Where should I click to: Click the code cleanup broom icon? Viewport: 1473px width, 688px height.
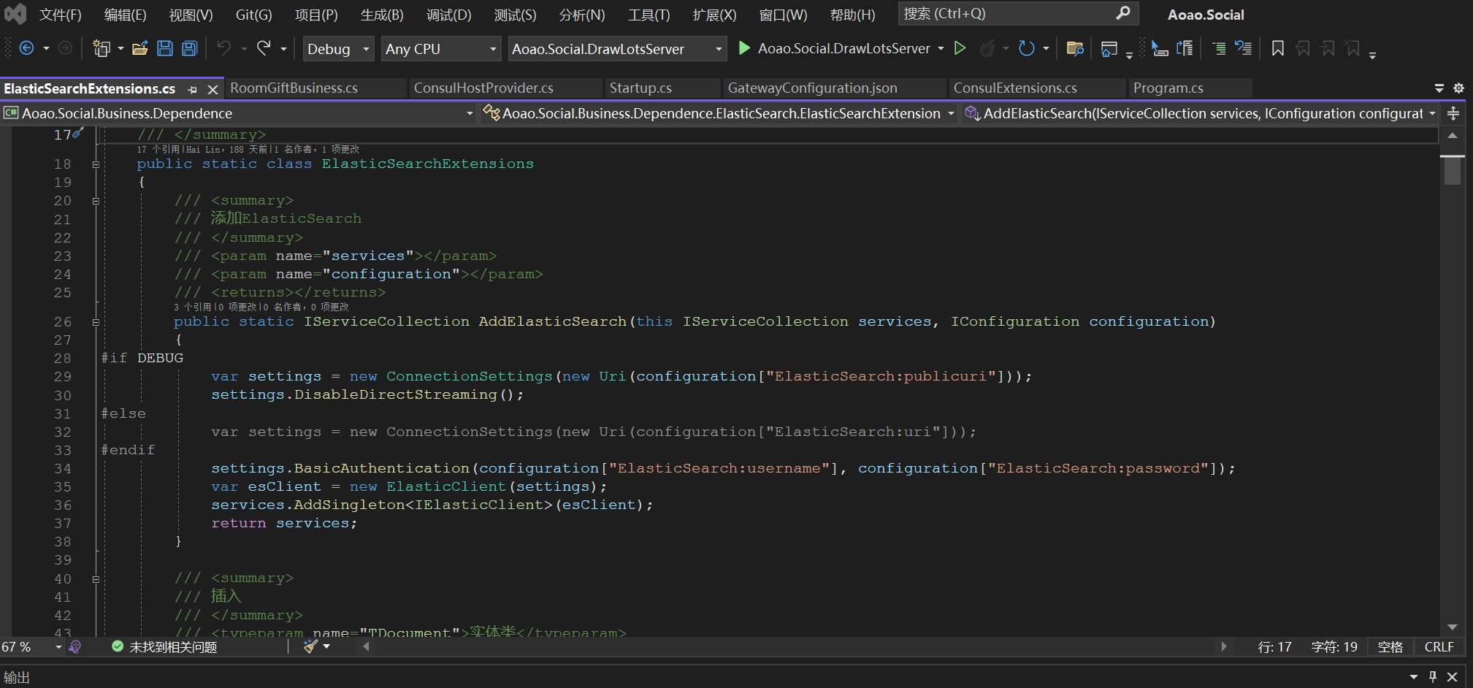311,646
